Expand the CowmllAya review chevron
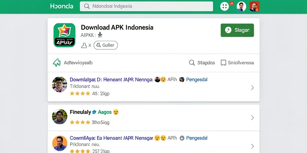307x153 pixels. 252,146
